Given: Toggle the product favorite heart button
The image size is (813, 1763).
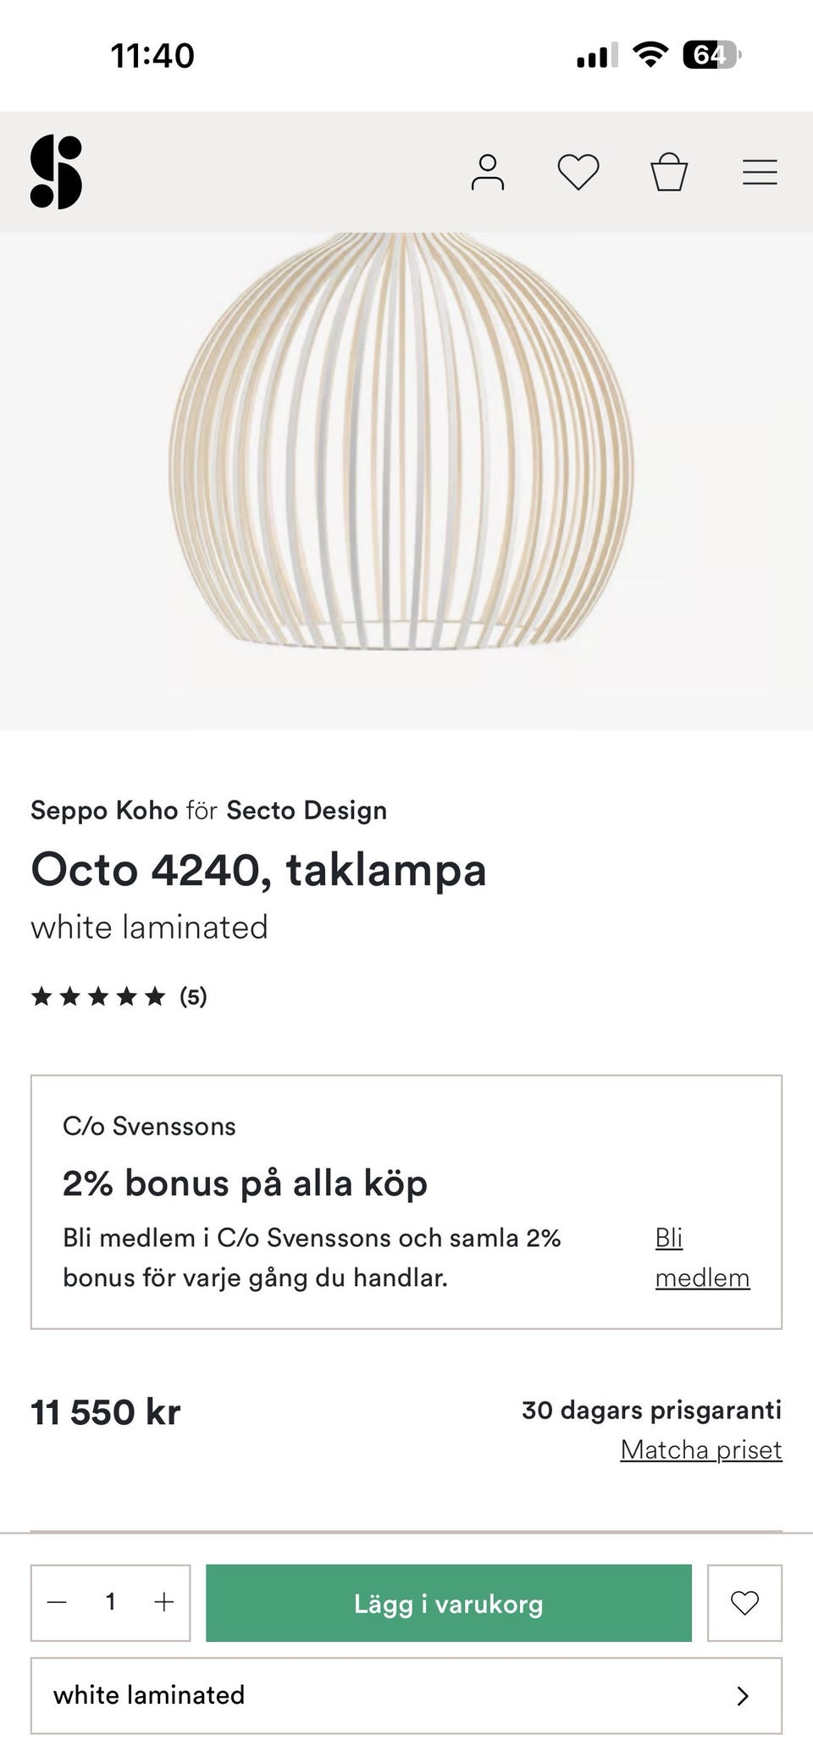Looking at the screenshot, I should [x=744, y=1602].
